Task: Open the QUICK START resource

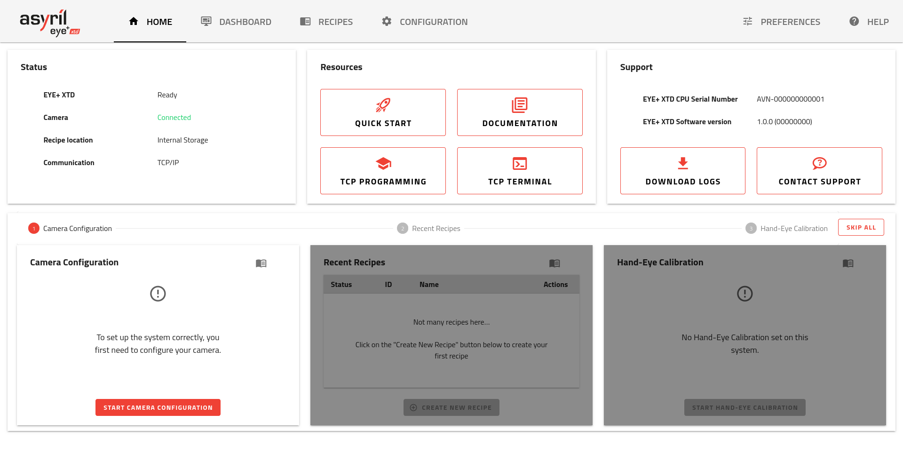Action: coord(383,112)
